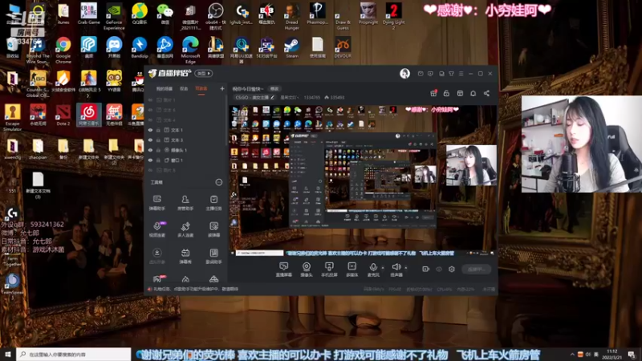Open the gift box icon with red badge
Screen dimensions: 642x361
[433, 93]
